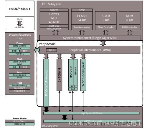The width and height of the screenshot is (147, 129).
Task: Click REF under the MSCv3LP block
Action: 73,86
